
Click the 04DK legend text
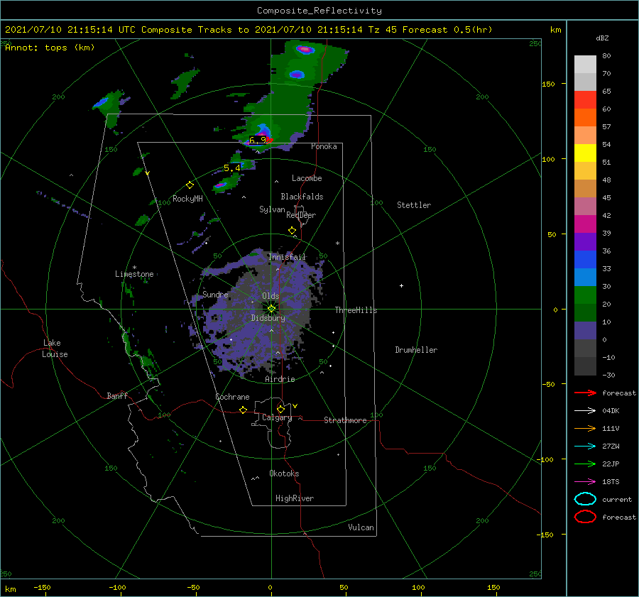[x=611, y=411]
